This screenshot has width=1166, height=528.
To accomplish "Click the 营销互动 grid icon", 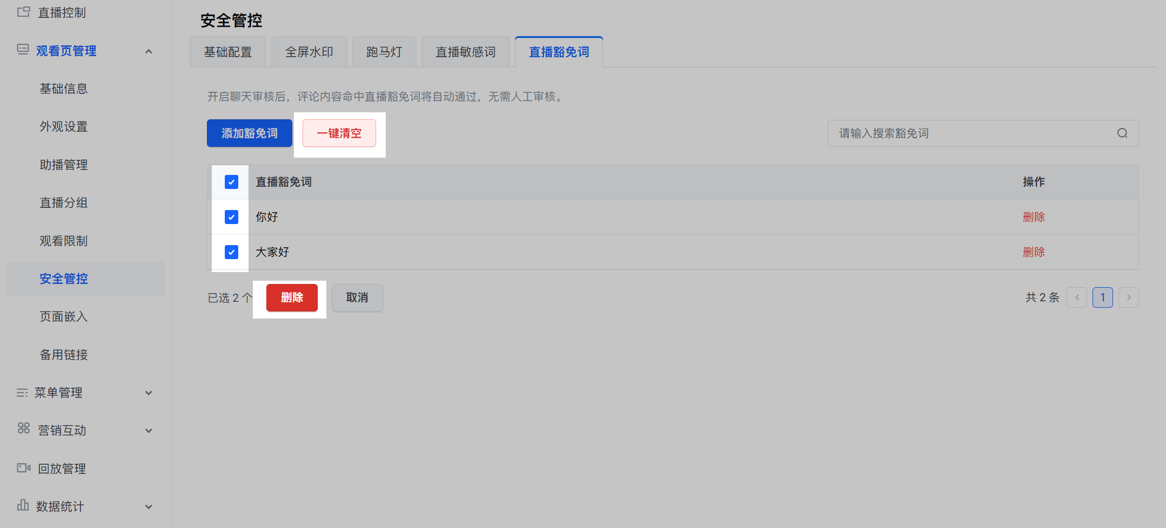I will pyautogui.click(x=23, y=428).
